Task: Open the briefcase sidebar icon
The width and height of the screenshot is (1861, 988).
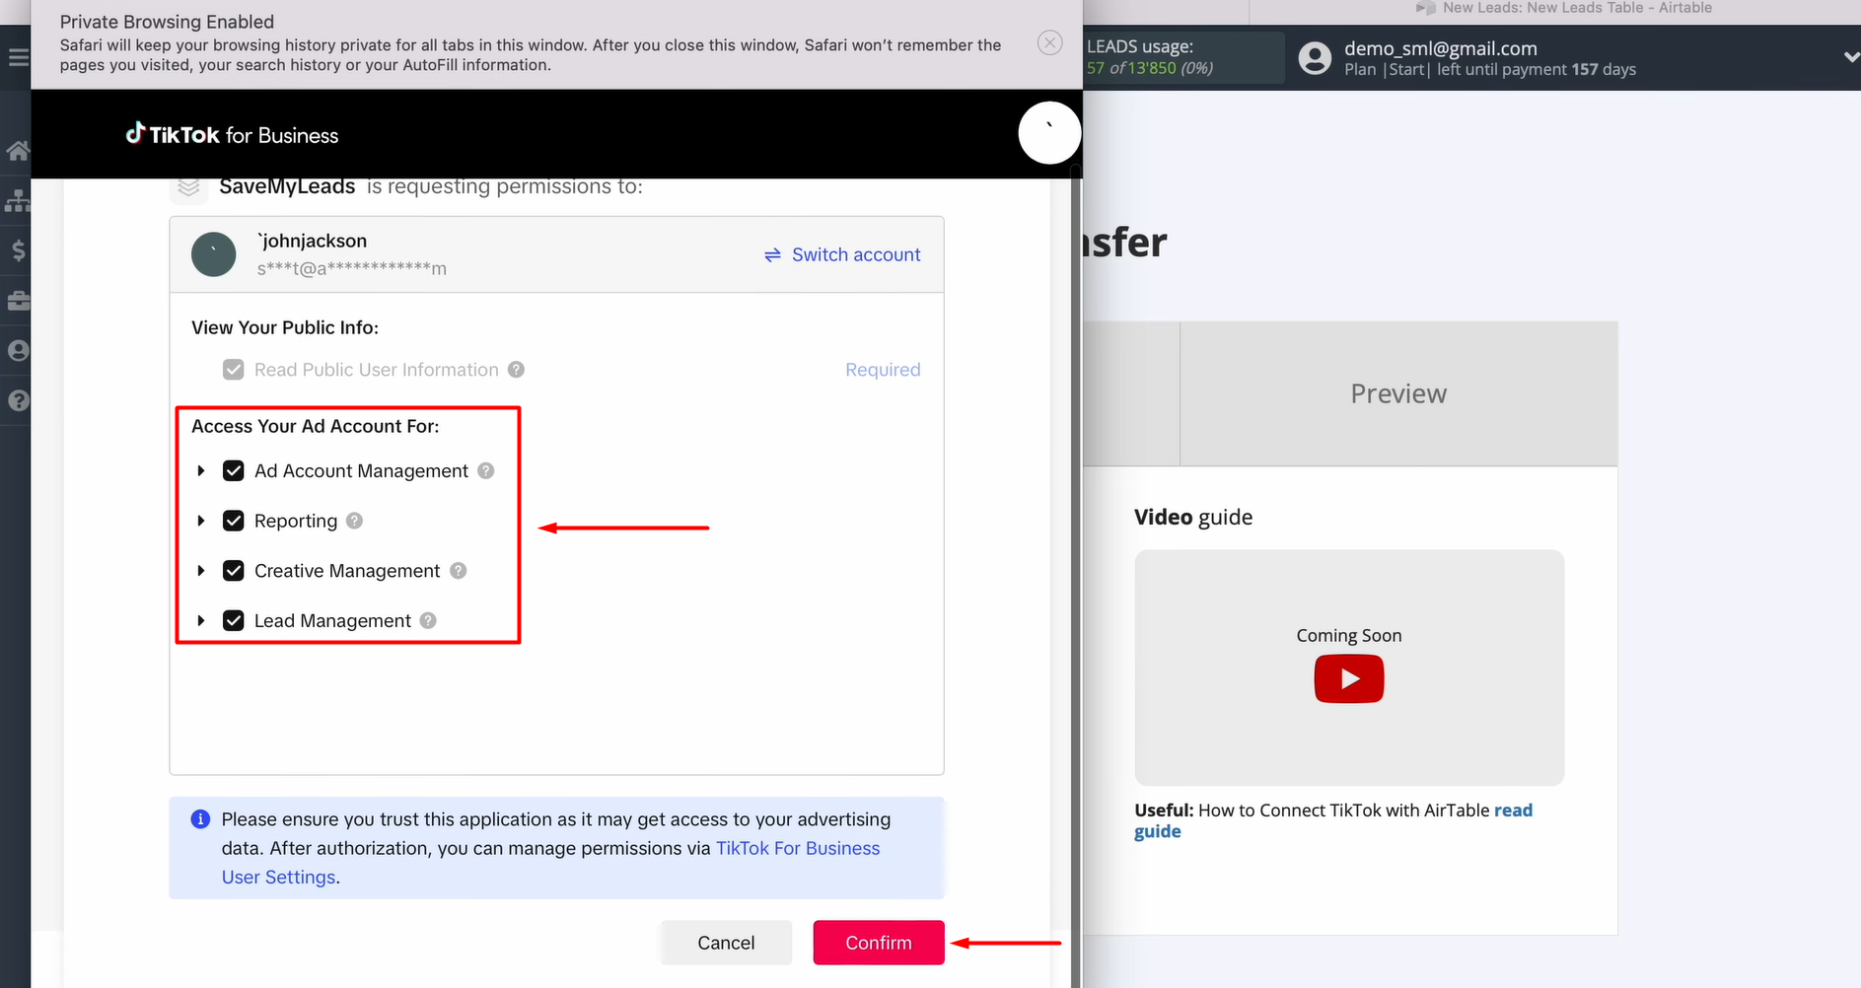Action: click(x=18, y=301)
